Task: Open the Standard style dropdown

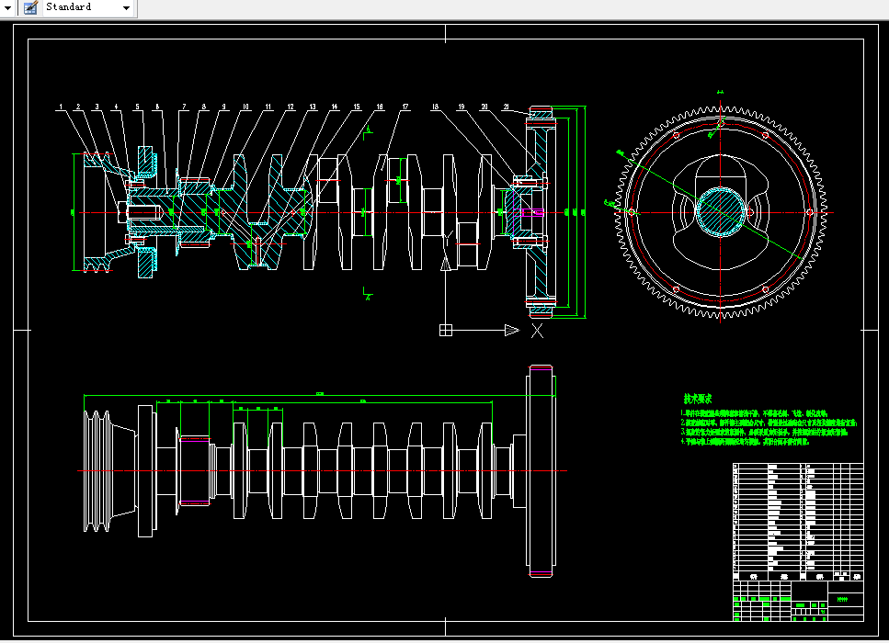Action: pyautogui.click(x=125, y=7)
